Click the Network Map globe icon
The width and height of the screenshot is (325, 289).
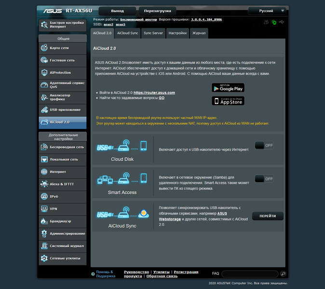(44, 48)
